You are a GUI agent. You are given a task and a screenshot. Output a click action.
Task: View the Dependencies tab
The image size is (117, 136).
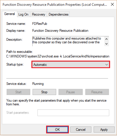(58, 14)
